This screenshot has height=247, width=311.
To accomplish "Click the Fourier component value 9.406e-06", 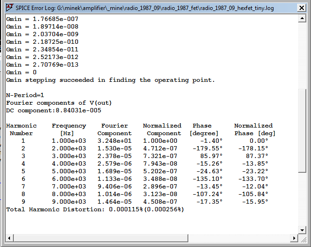I will click(115, 187).
